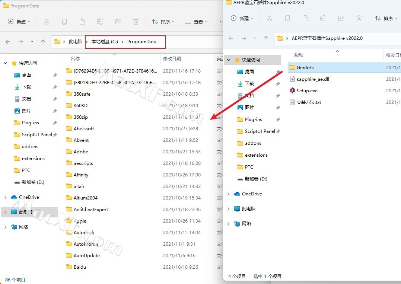Select the 360safe folder
The width and height of the screenshot is (401, 284).
coord(82,94)
